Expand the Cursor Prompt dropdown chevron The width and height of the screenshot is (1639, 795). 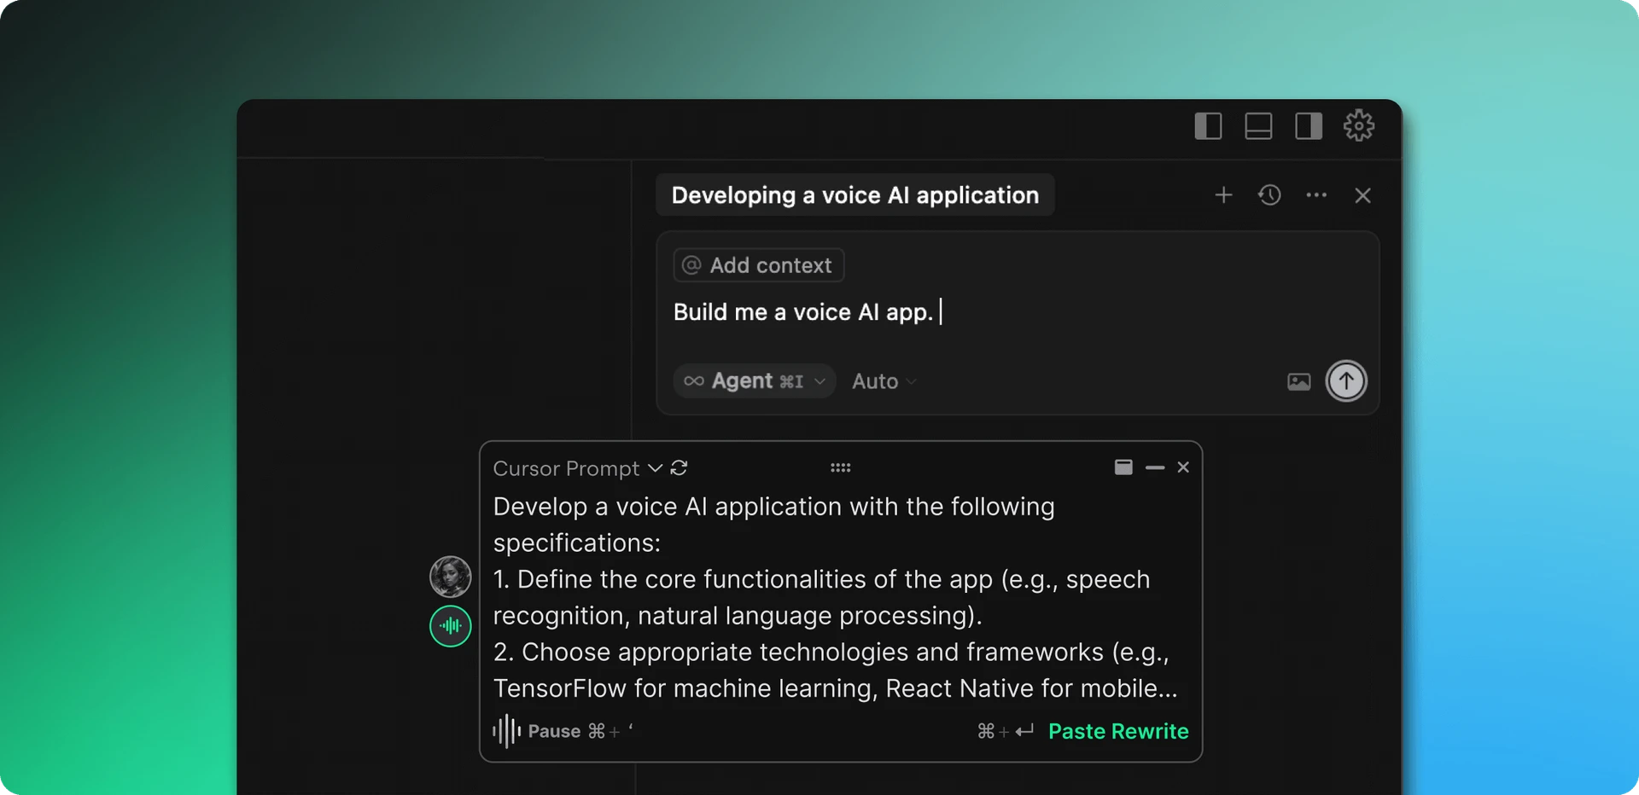coord(655,467)
